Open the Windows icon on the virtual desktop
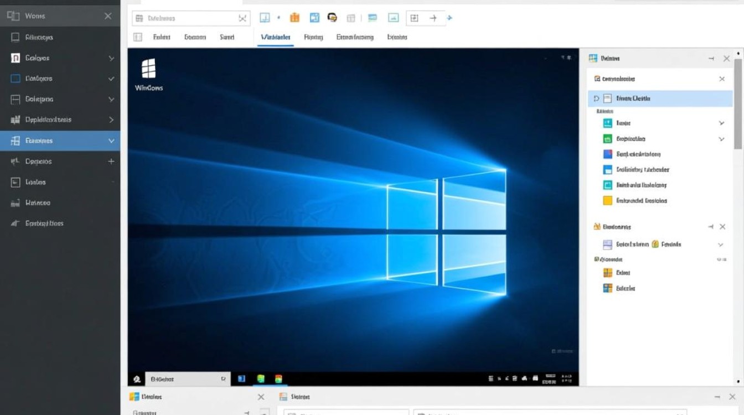 148,70
